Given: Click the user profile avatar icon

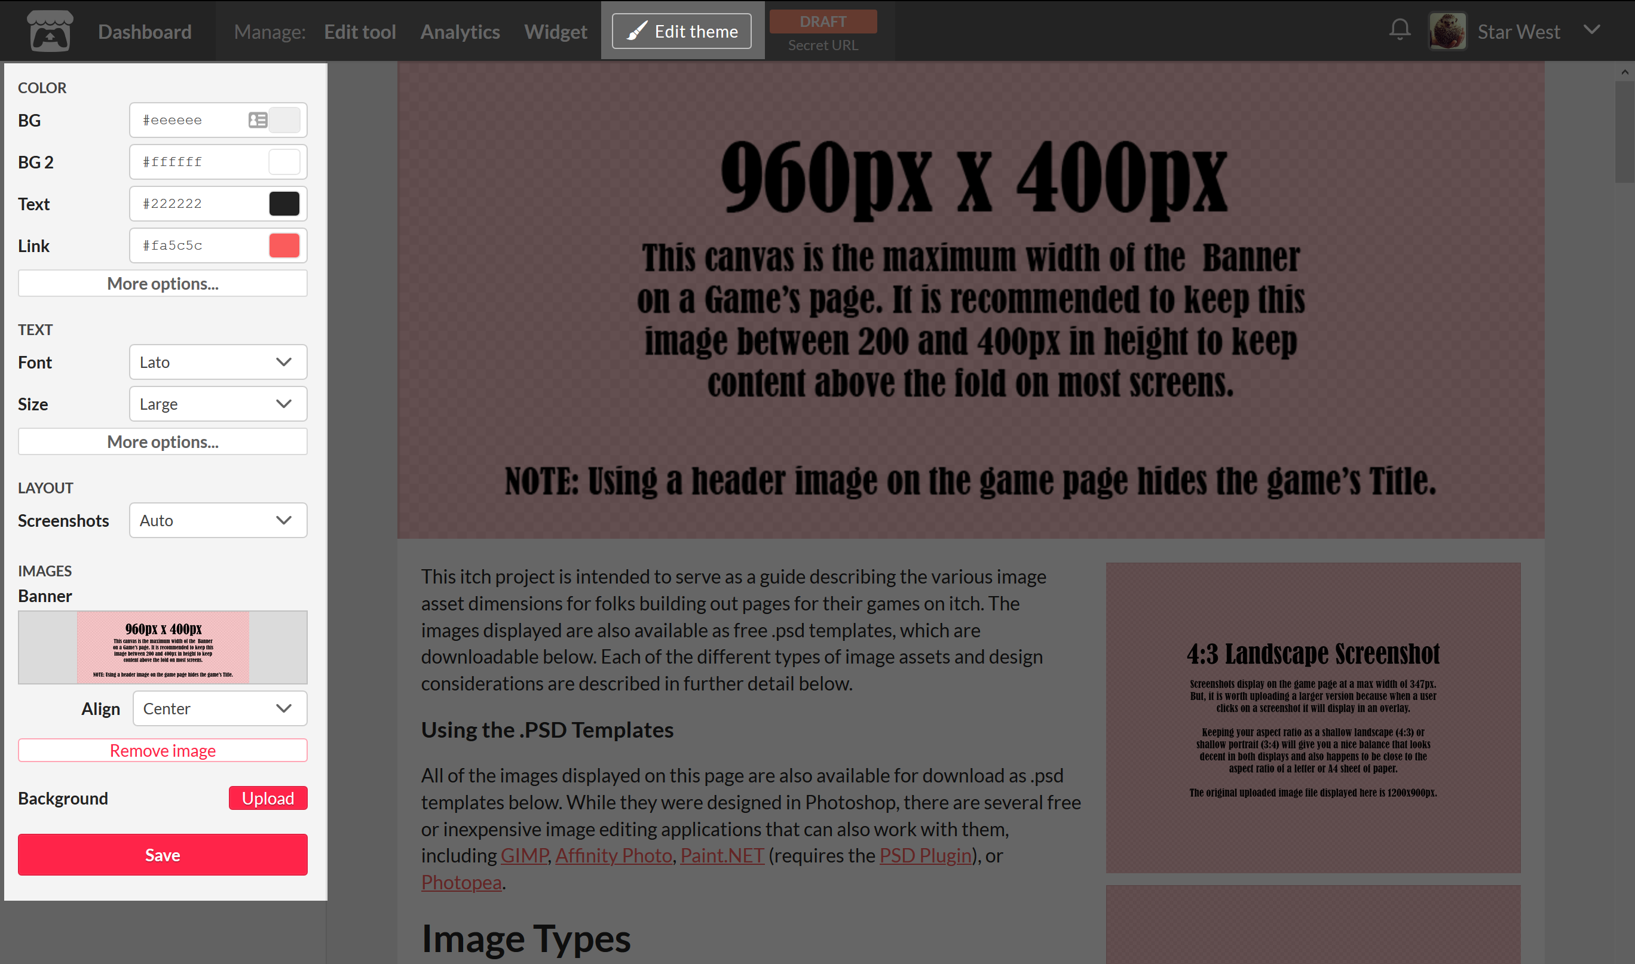Looking at the screenshot, I should (x=1448, y=31).
